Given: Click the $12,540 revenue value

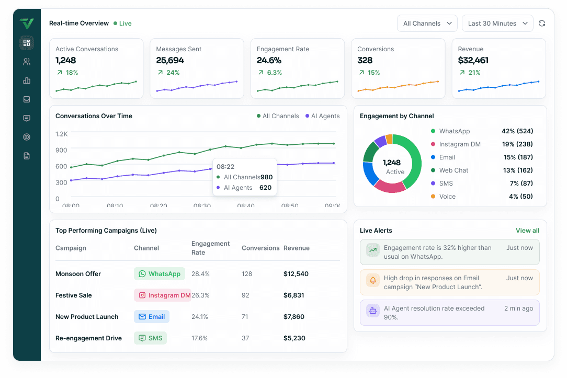Looking at the screenshot, I should click(296, 274).
